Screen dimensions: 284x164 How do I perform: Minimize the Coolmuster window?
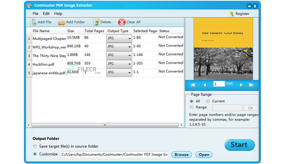[249, 6]
